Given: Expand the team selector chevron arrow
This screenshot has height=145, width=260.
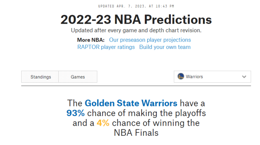Looking at the screenshot, I should click(244, 77).
